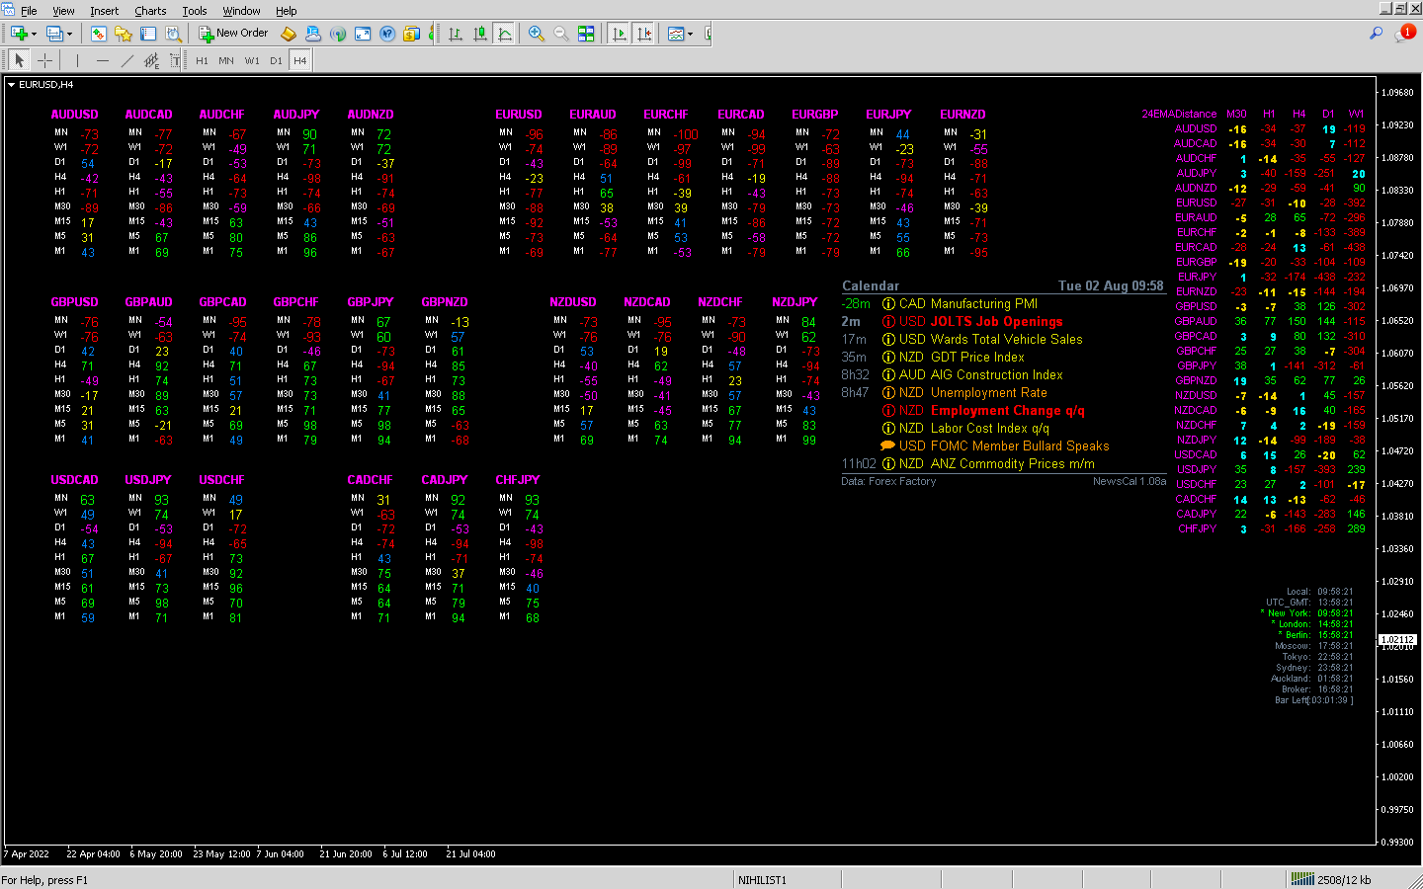Click the JOLTS Job Openings calendar entry
Viewport: 1423px width, 889px height.
click(996, 322)
